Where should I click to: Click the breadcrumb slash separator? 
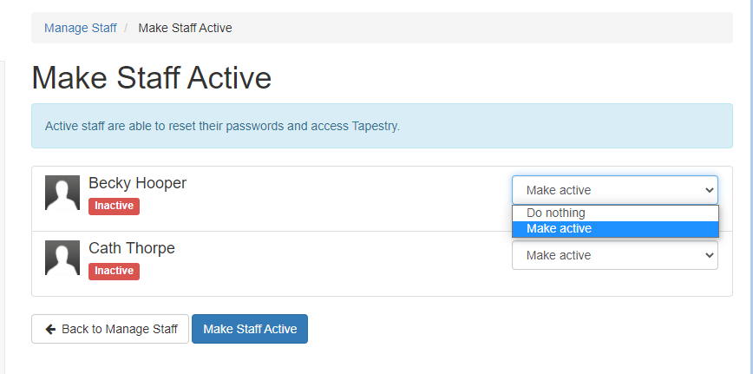[x=127, y=28]
